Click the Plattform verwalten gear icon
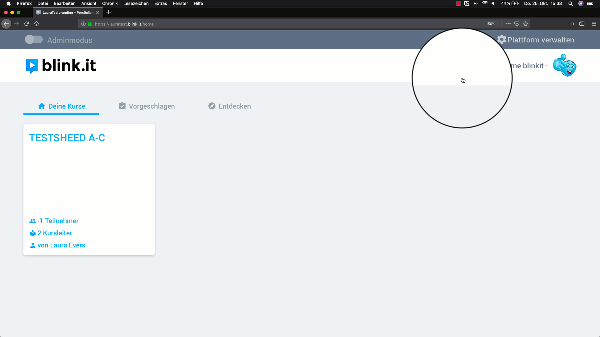Image resolution: width=600 pixels, height=337 pixels. [x=502, y=40]
